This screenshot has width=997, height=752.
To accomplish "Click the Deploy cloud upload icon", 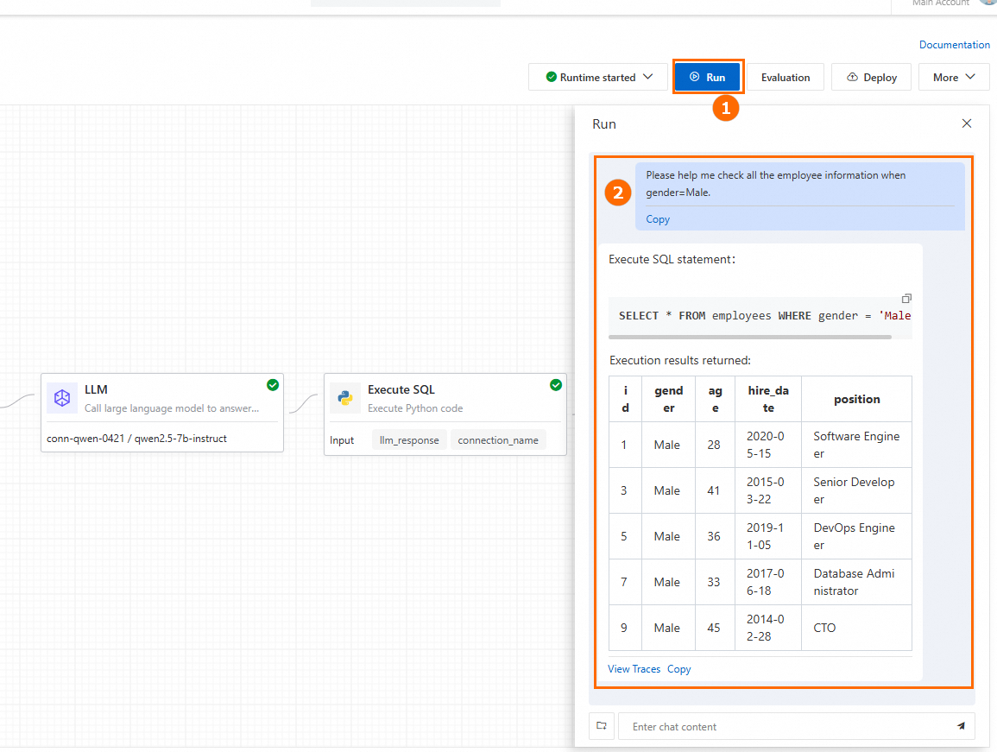I will tap(852, 77).
